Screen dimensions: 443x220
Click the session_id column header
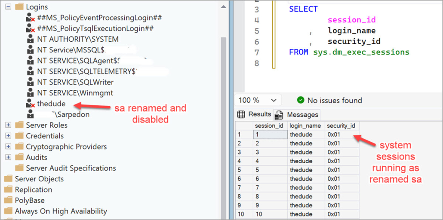coord(271,125)
